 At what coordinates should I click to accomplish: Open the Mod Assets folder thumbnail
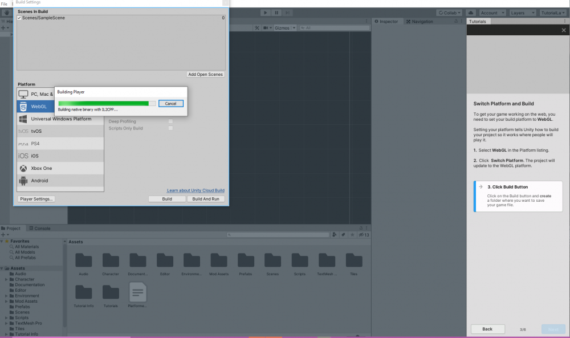coord(219,260)
